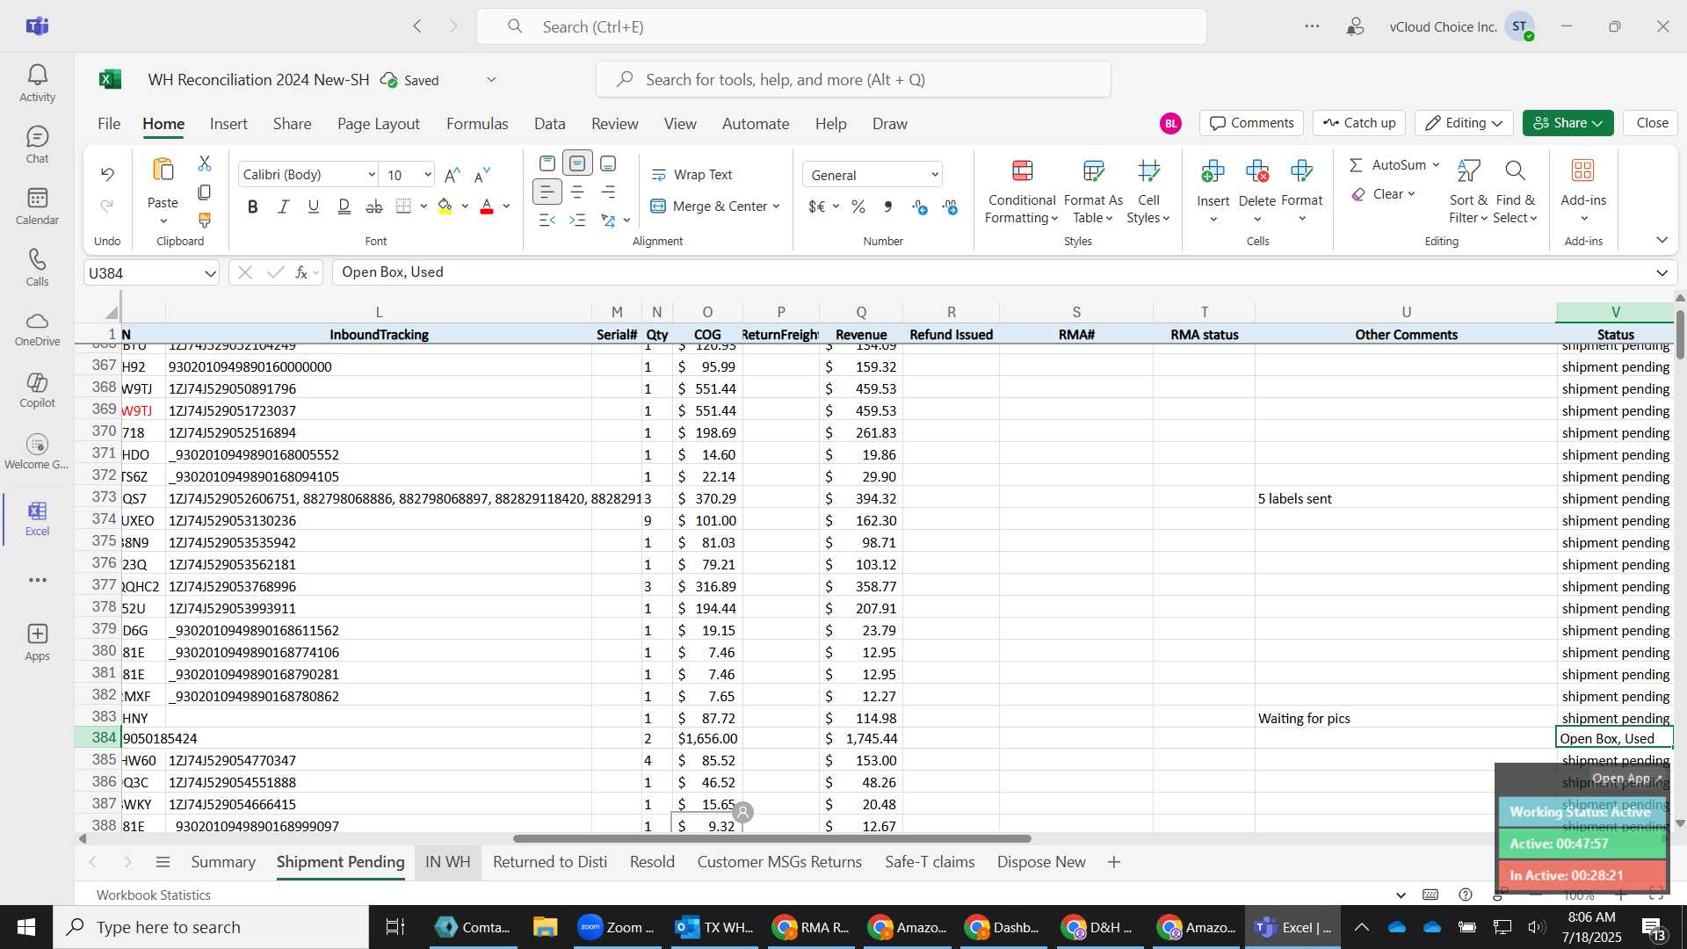This screenshot has height=949, width=1687.
Task: Switch to the Safe-T claims sheet
Action: pyautogui.click(x=930, y=862)
